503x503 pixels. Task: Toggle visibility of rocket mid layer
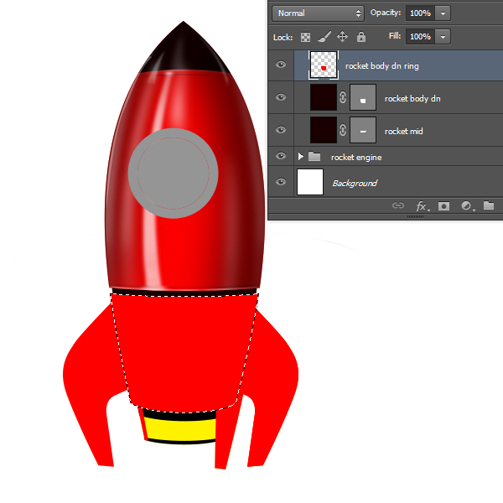[x=281, y=130]
